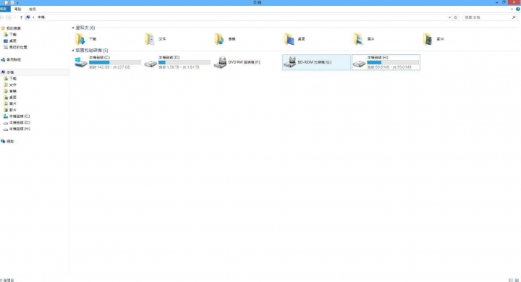Click the Properties icon in the quick access toolbar

coord(7,3)
